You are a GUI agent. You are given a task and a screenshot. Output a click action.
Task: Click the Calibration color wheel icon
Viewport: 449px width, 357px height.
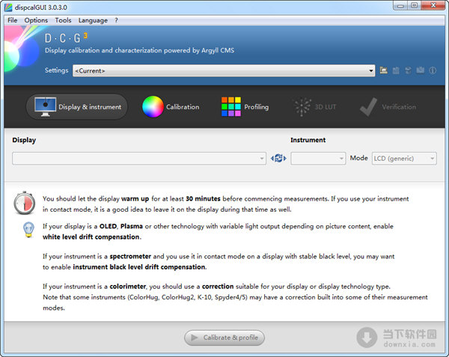coord(153,107)
